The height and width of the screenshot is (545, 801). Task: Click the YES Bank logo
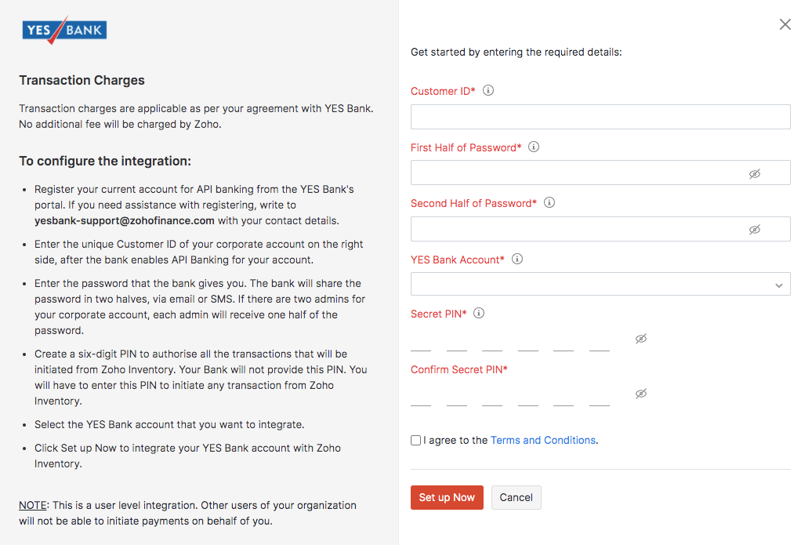pos(64,31)
